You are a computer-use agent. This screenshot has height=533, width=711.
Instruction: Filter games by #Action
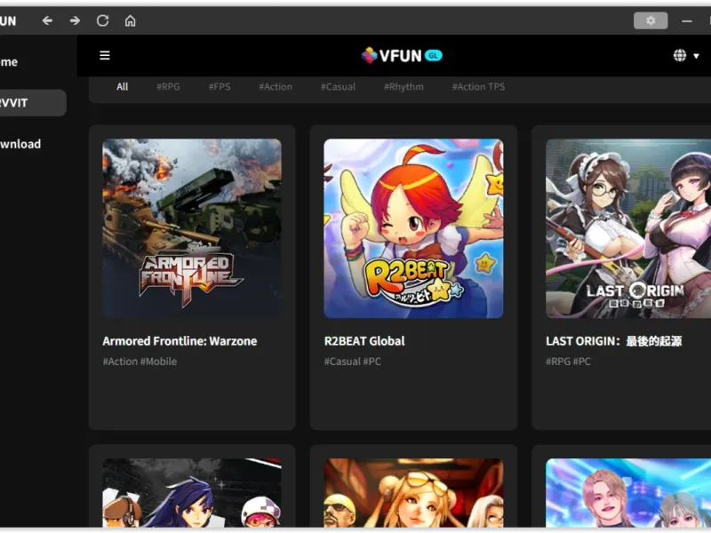pos(276,86)
